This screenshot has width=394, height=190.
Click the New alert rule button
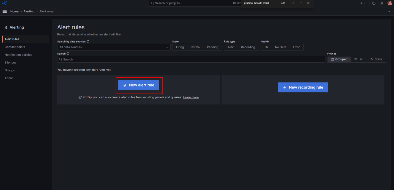click(x=139, y=85)
